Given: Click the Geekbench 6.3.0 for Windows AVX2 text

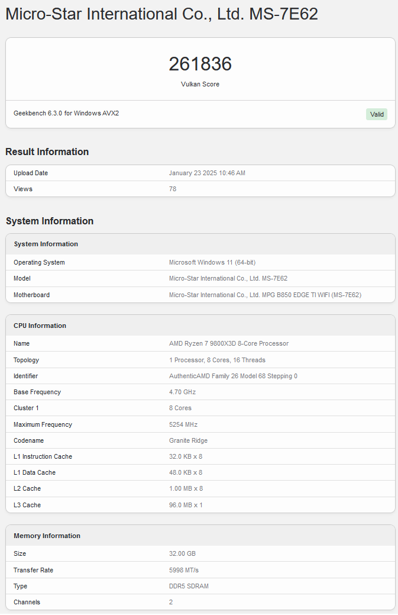Looking at the screenshot, I should pyautogui.click(x=66, y=113).
